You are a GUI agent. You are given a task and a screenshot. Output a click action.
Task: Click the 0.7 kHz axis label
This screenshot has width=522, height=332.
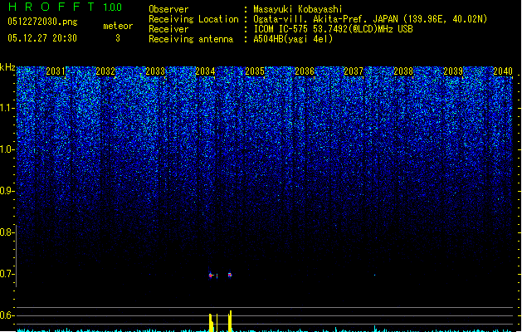click(7, 274)
